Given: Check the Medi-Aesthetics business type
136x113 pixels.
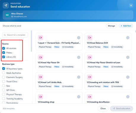Looking at the screenshot, I should coord(4,73).
